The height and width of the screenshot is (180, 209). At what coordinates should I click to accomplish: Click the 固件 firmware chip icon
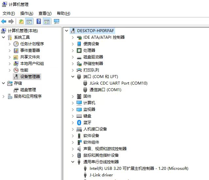point(79,96)
